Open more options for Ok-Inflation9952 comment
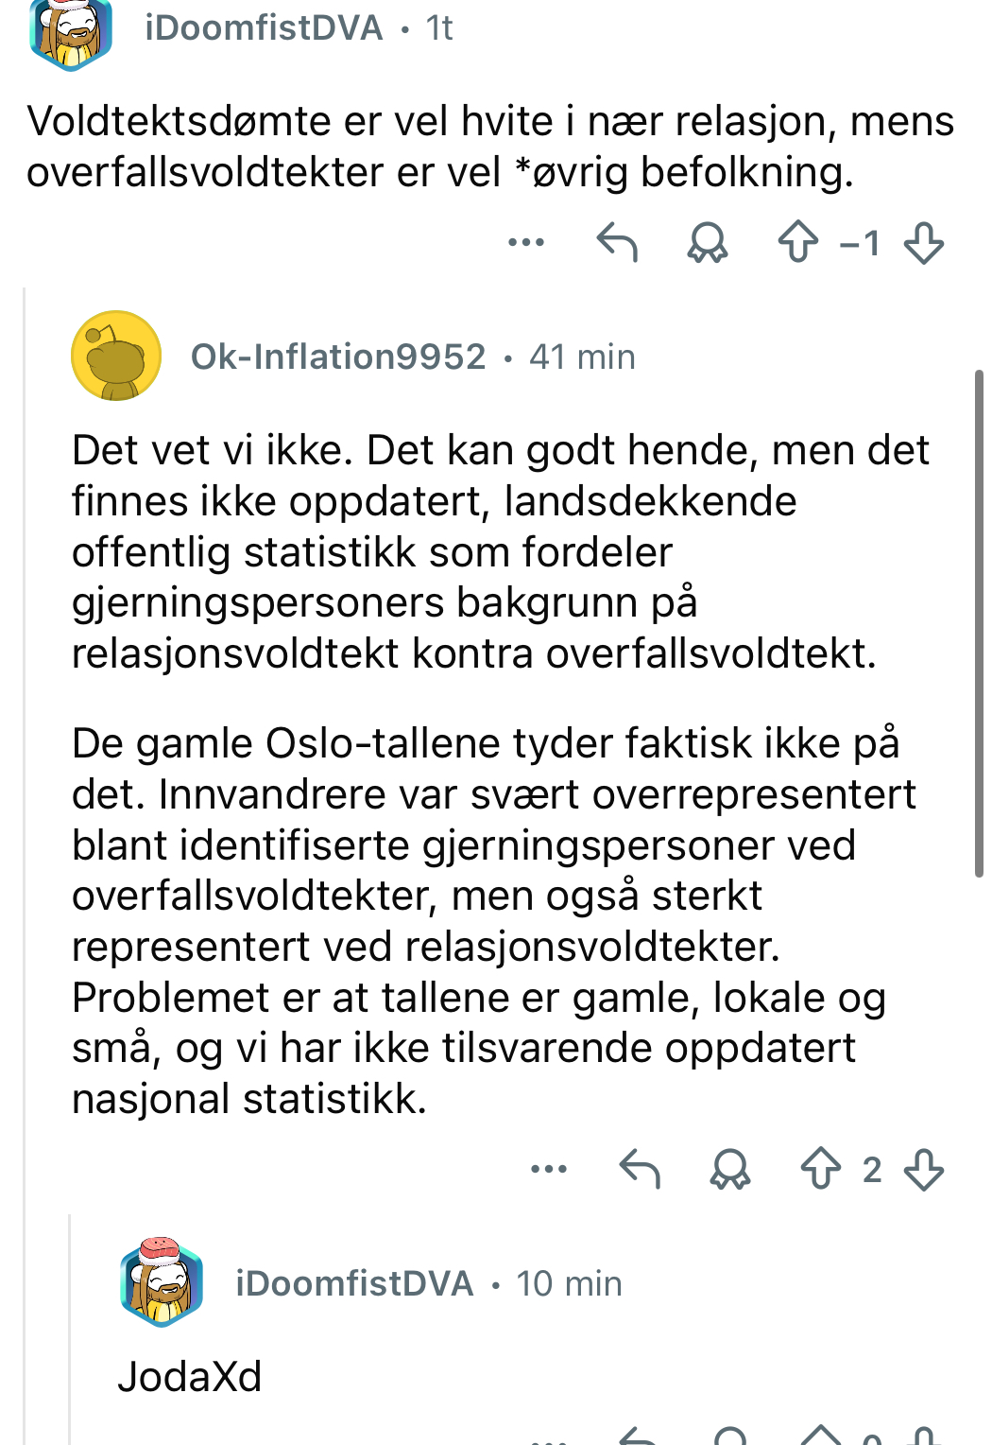This screenshot has height=1445, width=992. tap(549, 1169)
